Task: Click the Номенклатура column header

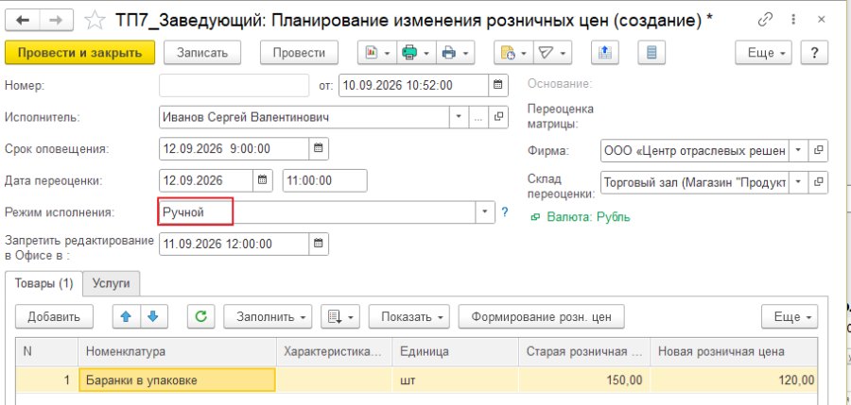Action: point(178,351)
